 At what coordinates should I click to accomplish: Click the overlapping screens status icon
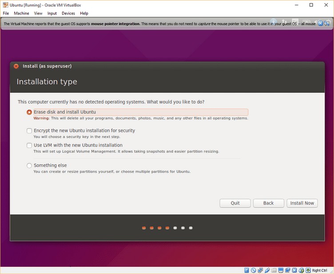pyautogui.click(x=287, y=270)
